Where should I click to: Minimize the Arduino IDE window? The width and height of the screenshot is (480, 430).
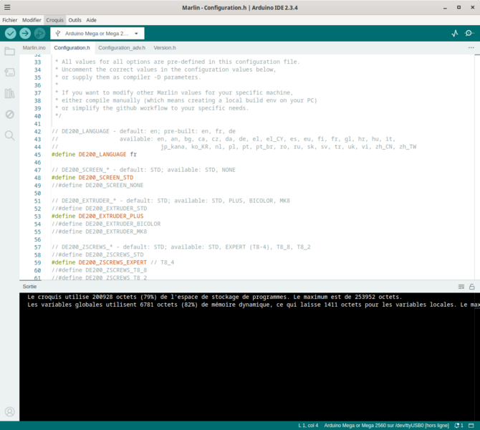click(x=445, y=8)
